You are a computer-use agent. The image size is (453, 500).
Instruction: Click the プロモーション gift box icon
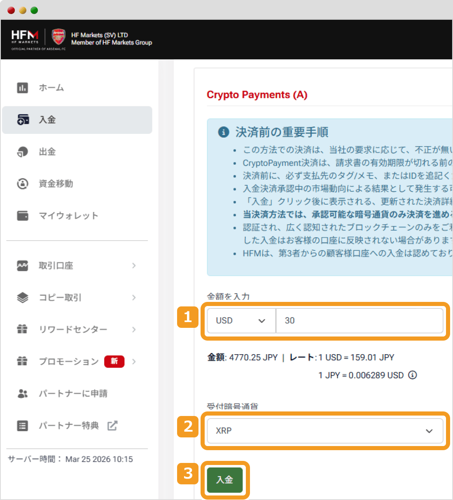click(x=22, y=361)
